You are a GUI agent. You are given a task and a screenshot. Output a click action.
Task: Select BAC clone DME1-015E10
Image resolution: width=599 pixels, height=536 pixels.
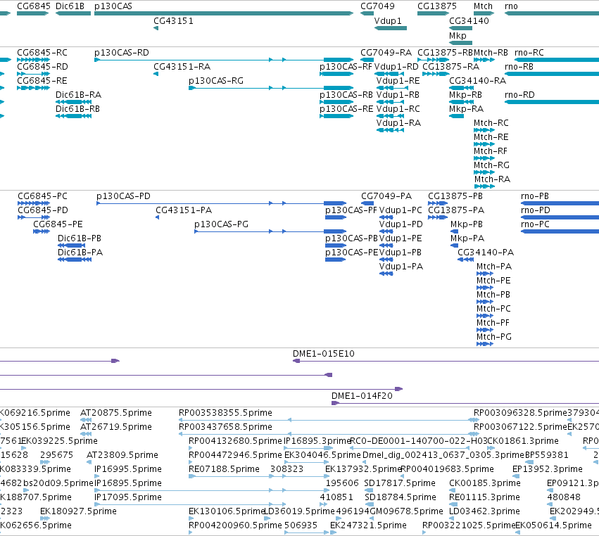446,361
